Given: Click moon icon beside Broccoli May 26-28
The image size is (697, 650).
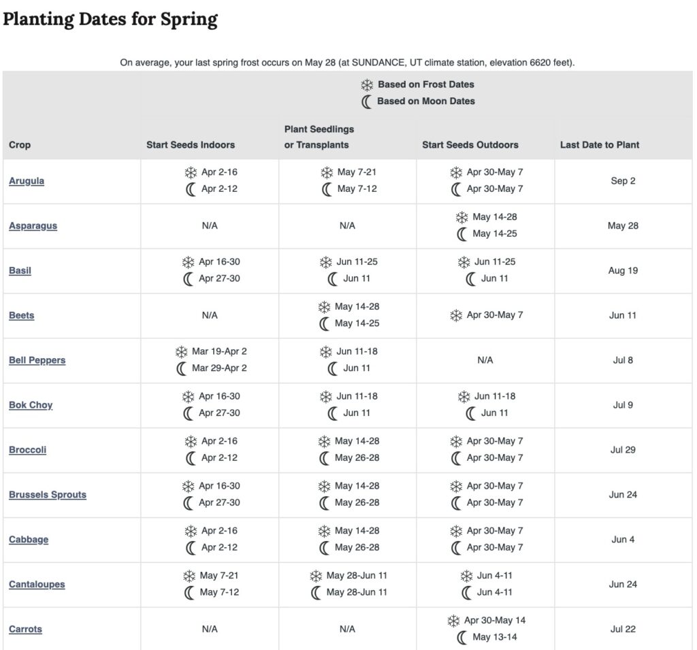Looking at the screenshot, I should [x=324, y=458].
